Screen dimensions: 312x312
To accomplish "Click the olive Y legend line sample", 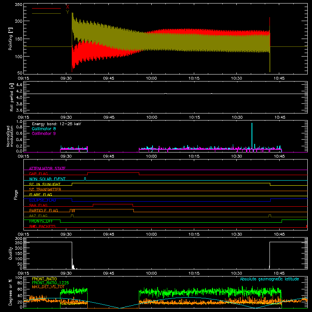I will (46, 14).
